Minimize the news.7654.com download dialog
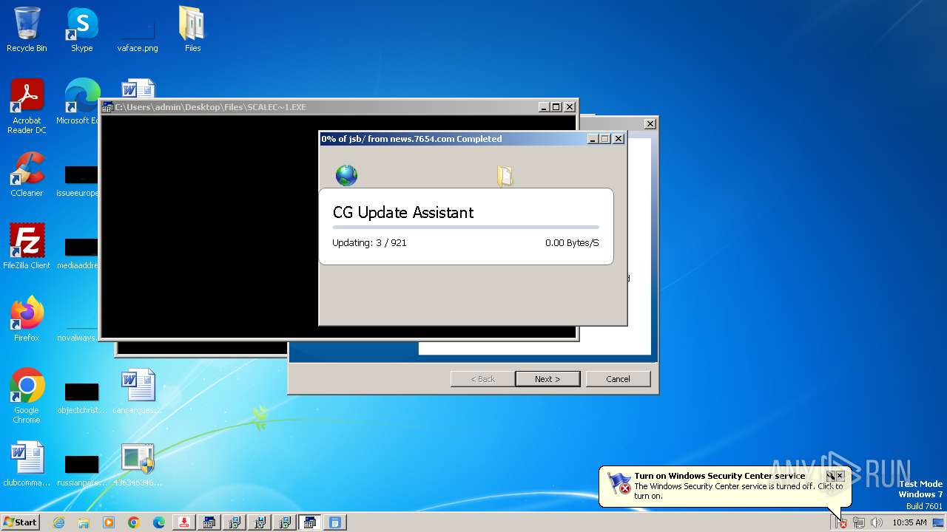This screenshot has width=947, height=532. click(593, 139)
